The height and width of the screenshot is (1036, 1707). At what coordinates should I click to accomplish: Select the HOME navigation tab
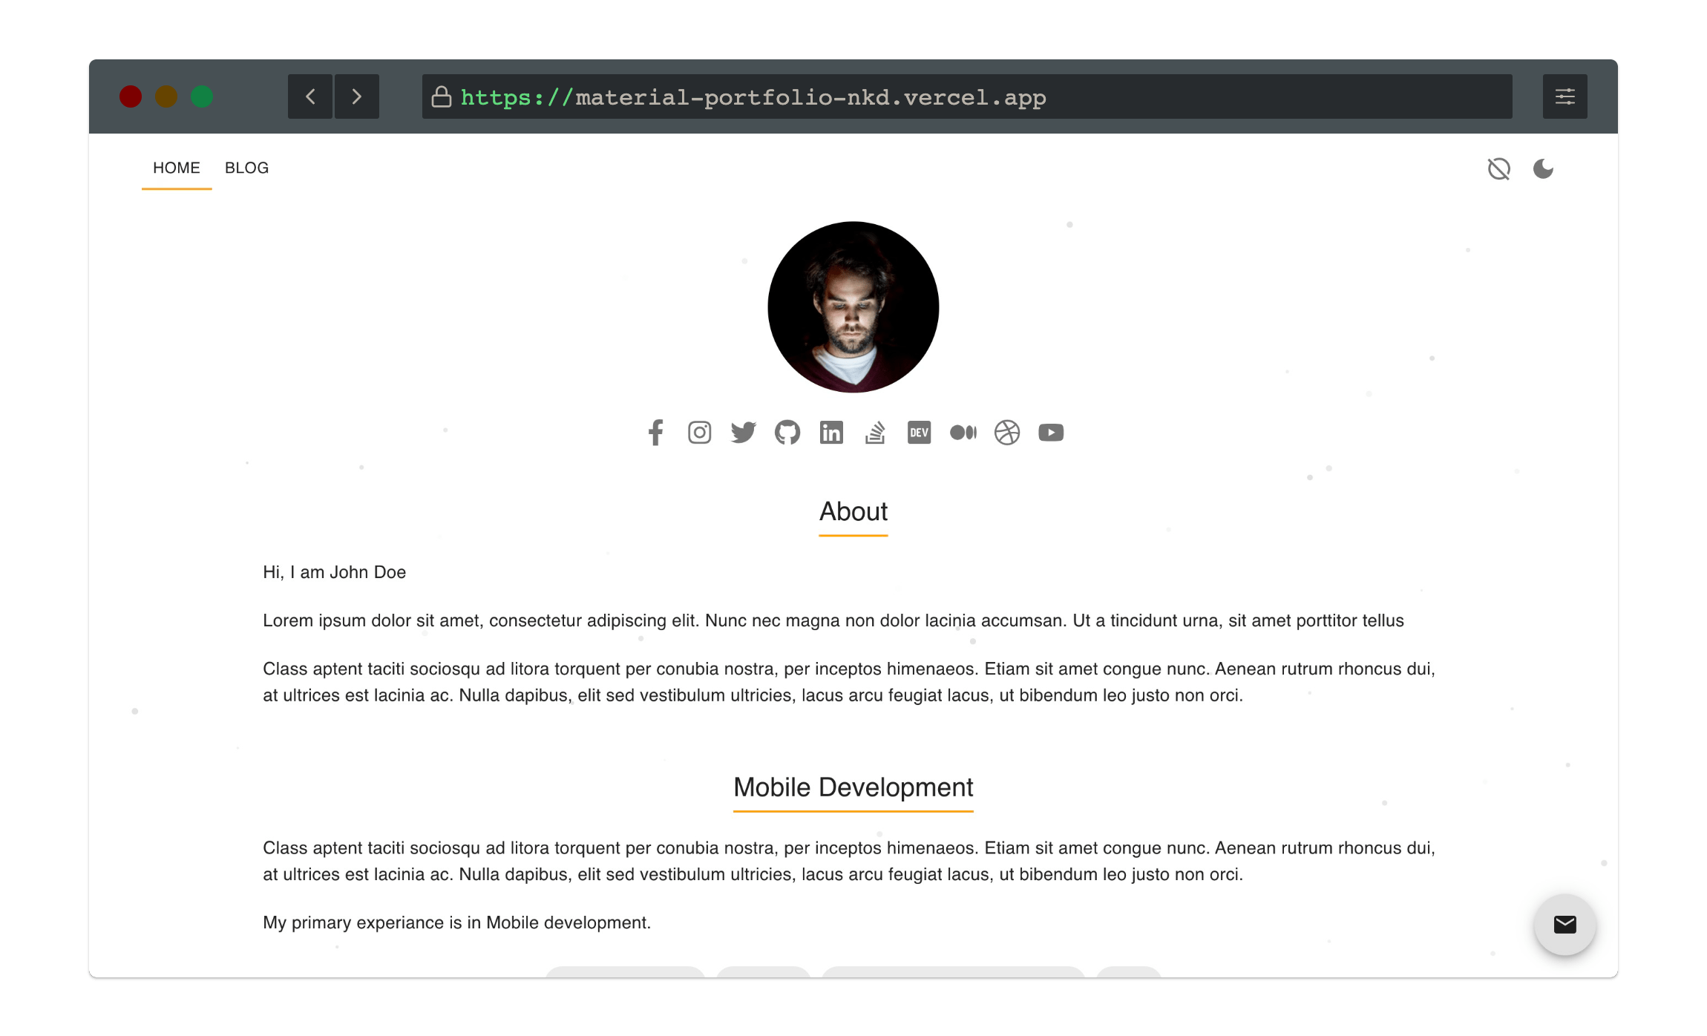(x=176, y=168)
